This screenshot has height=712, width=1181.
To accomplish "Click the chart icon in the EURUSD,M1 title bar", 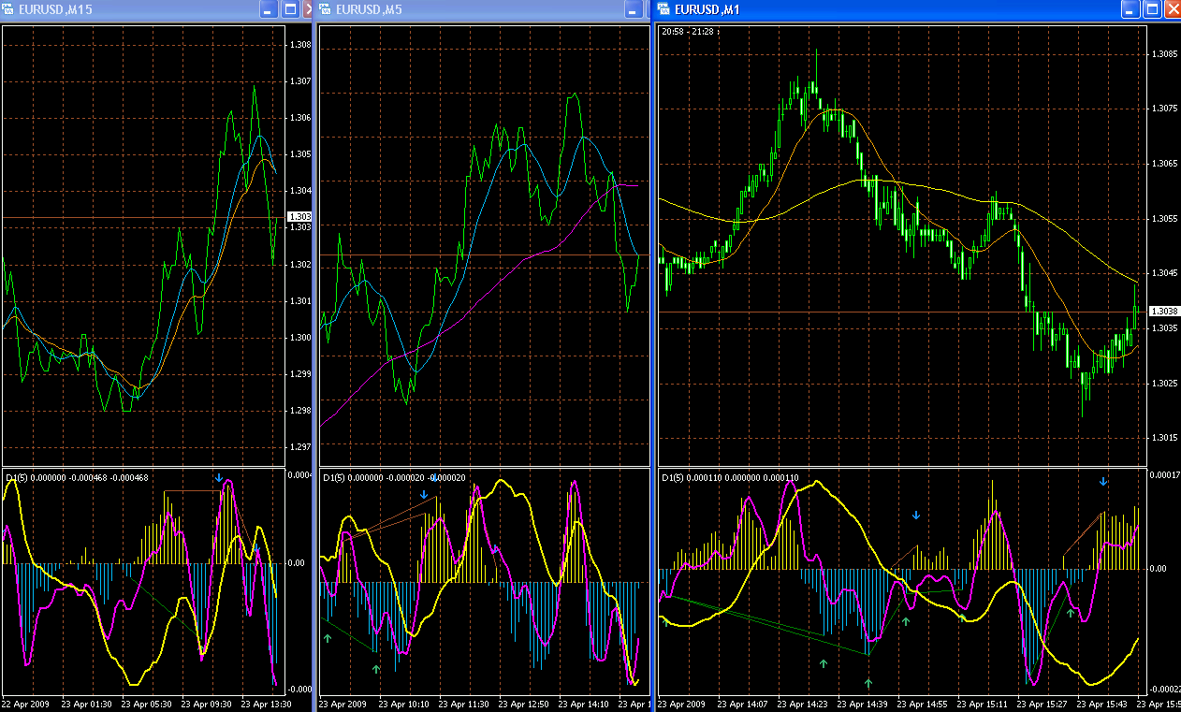I will coord(663,9).
